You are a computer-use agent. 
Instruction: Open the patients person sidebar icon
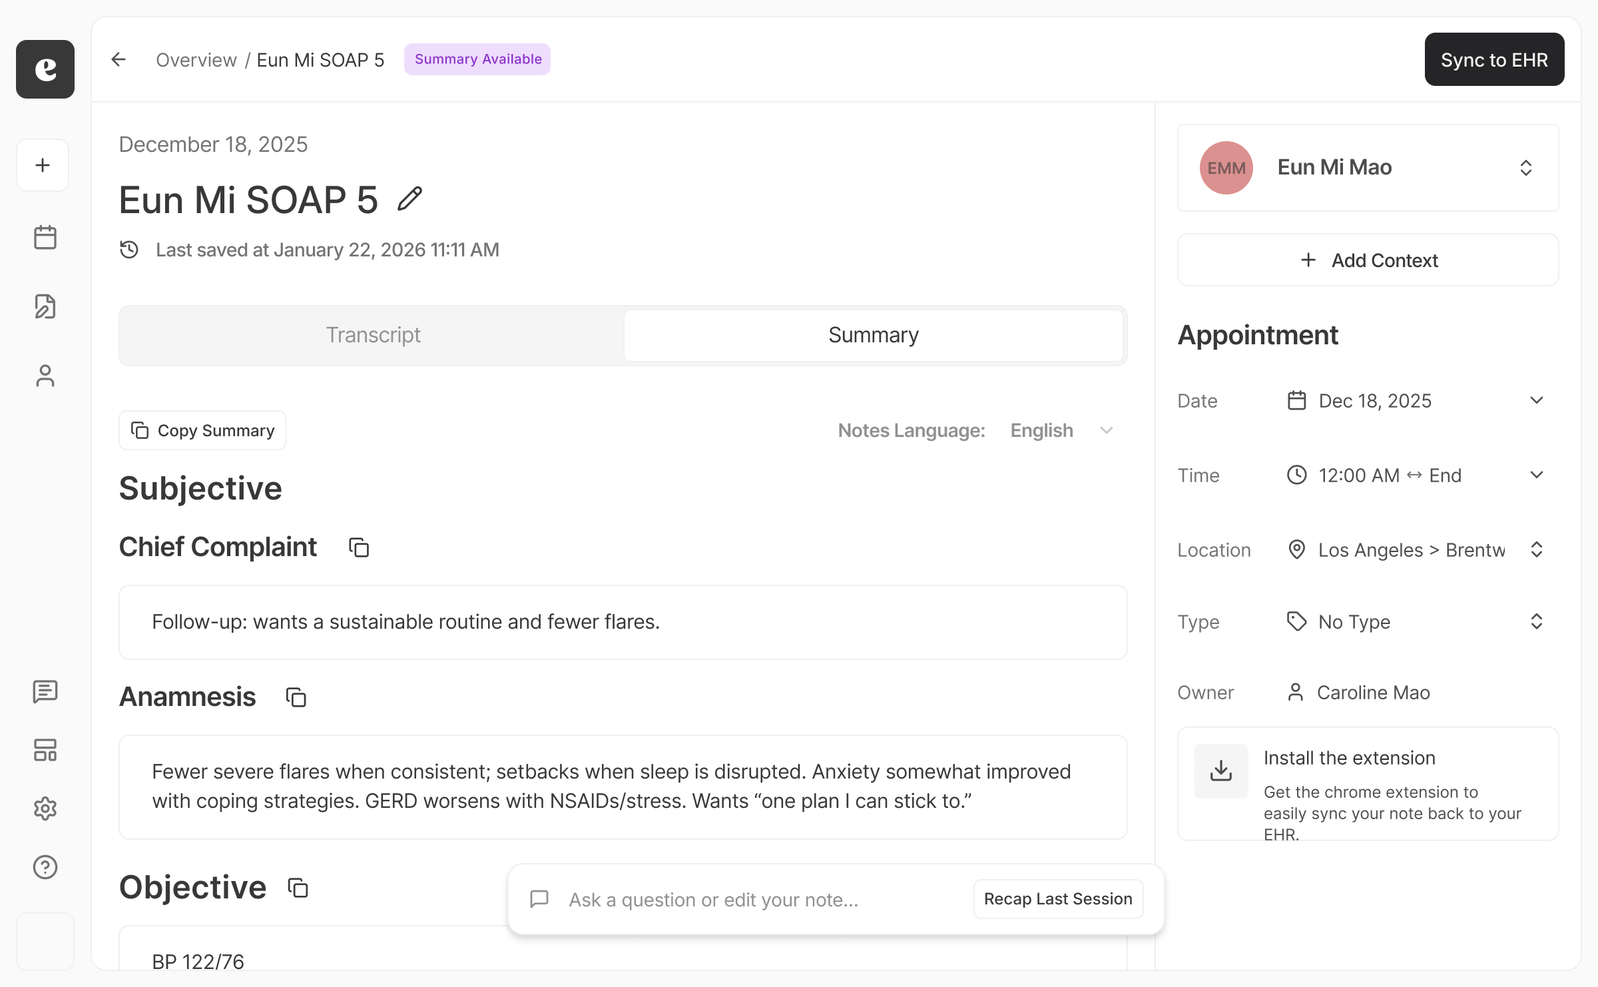[45, 376]
